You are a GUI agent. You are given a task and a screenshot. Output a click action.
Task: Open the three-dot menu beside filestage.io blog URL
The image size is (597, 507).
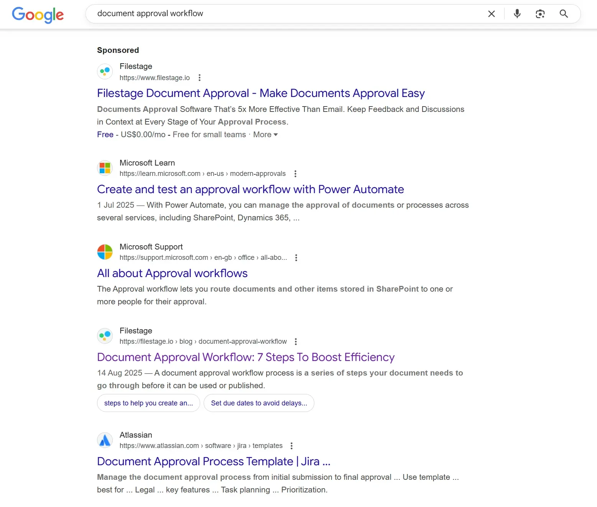click(x=296, y=341)
